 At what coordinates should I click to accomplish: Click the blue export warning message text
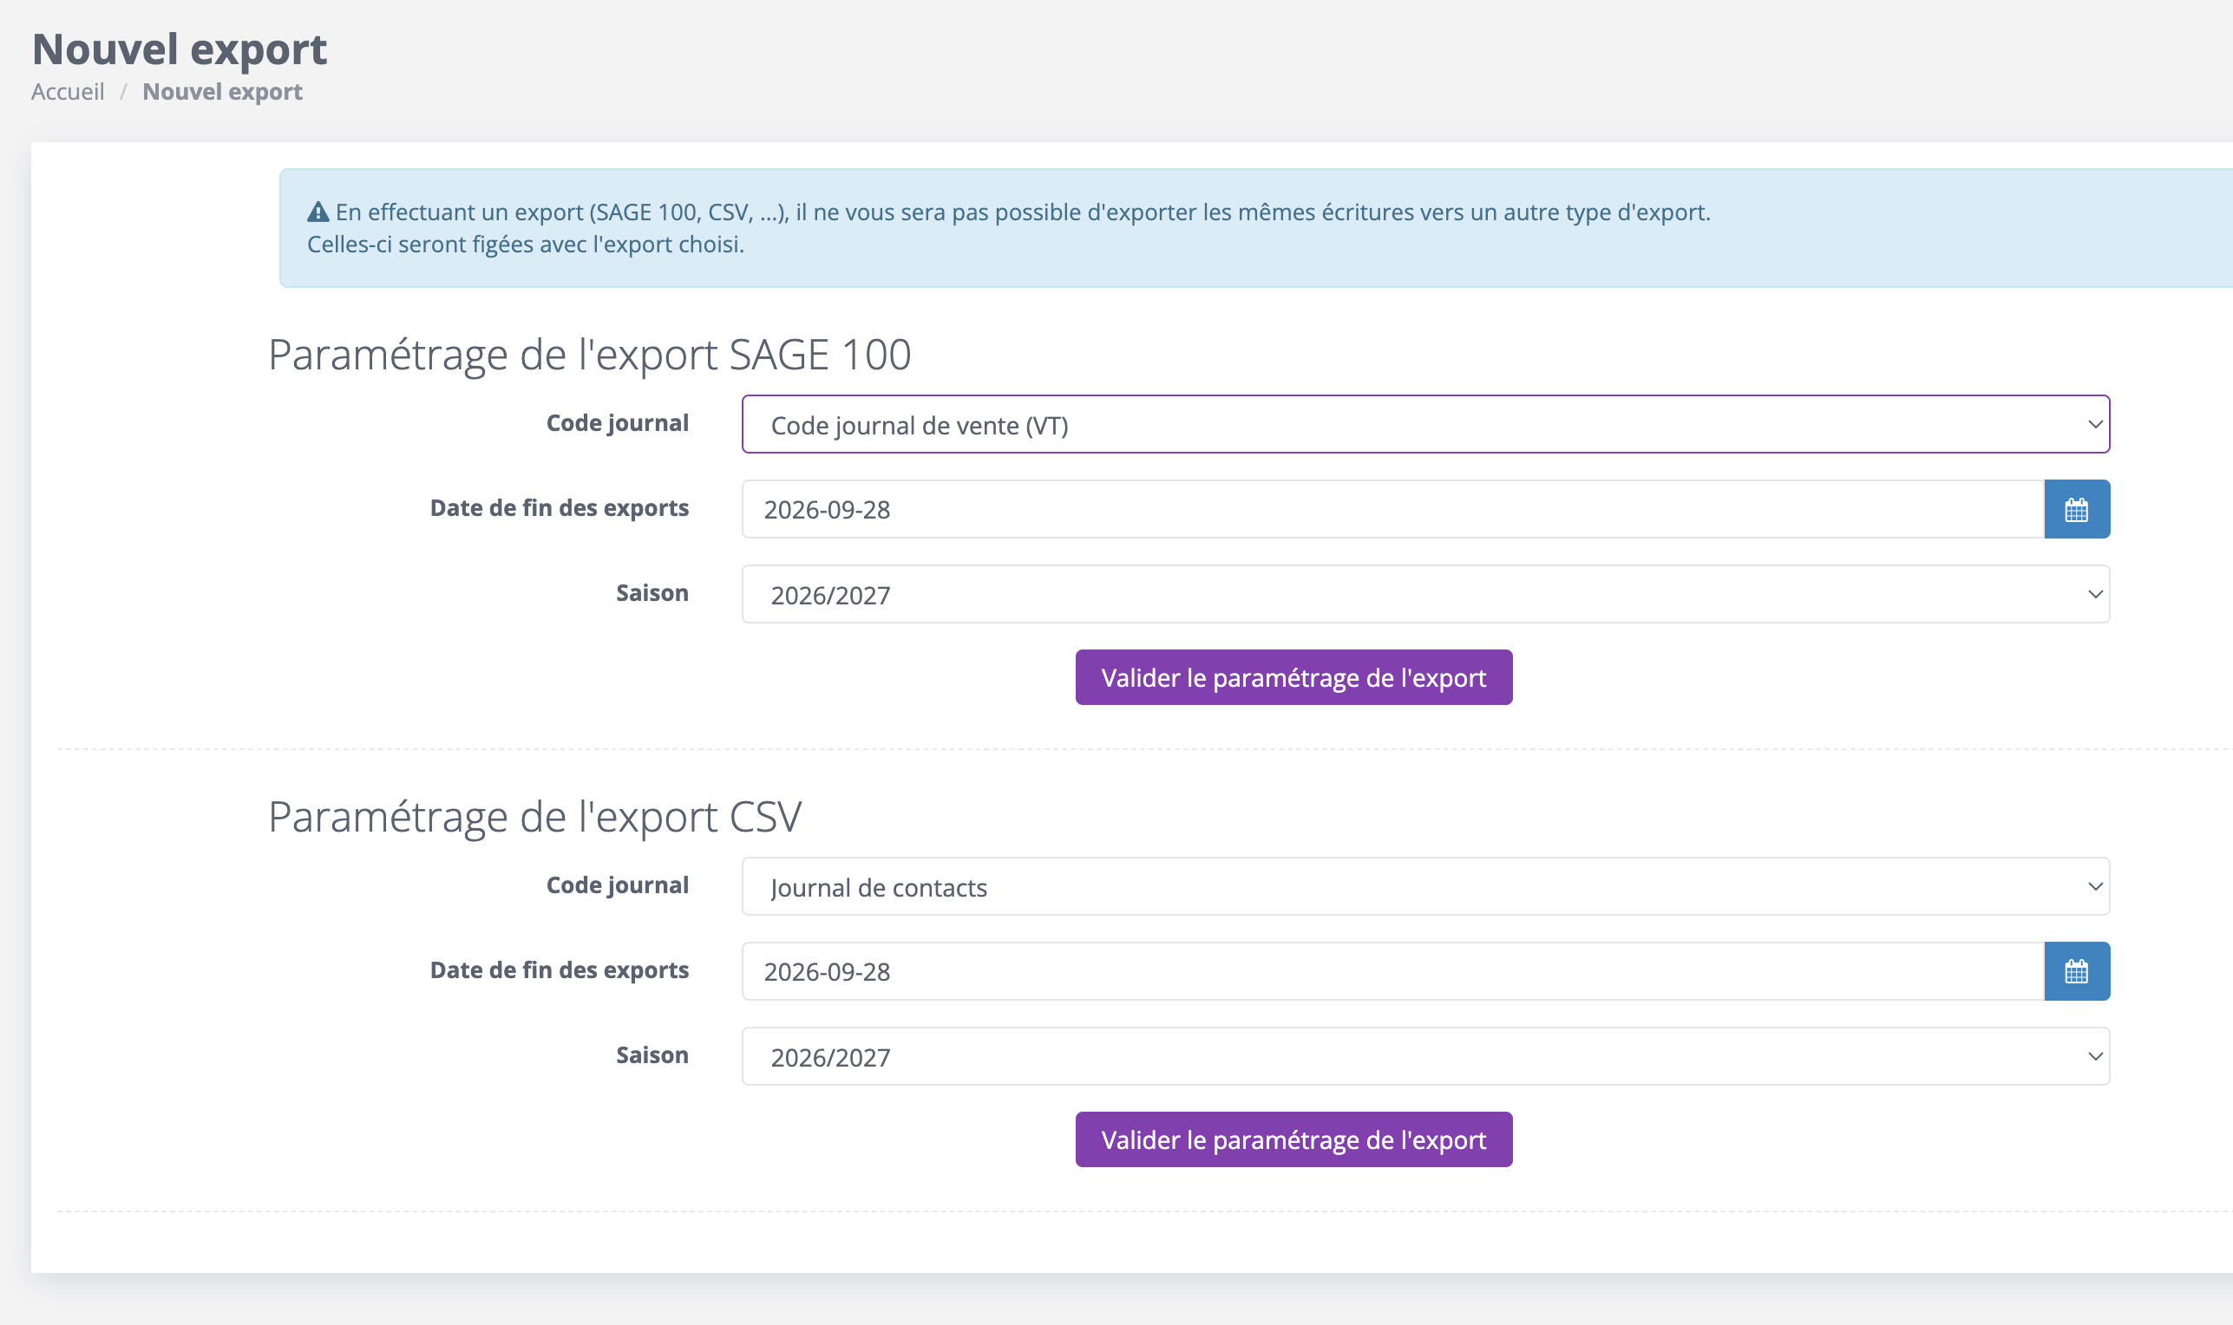pos(1009,228)
